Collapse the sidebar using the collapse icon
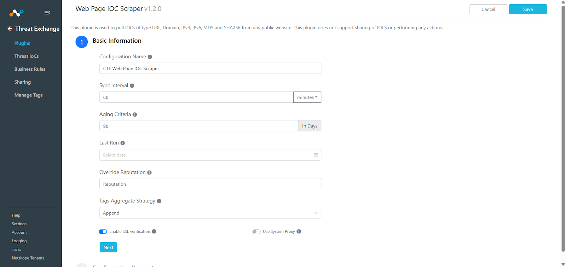This screenshot has height=267, width=566. 47,13
